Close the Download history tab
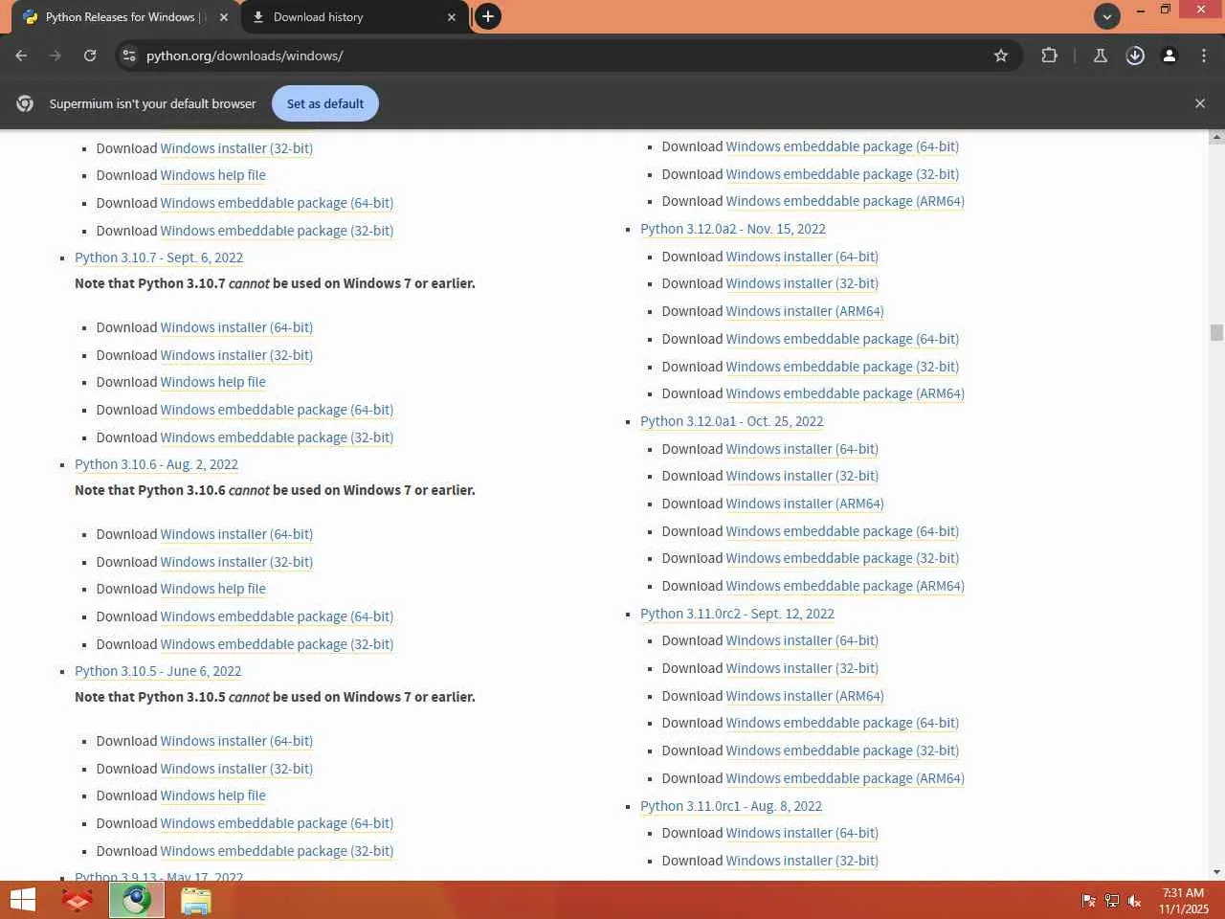1225x919 pixels. 452,17
